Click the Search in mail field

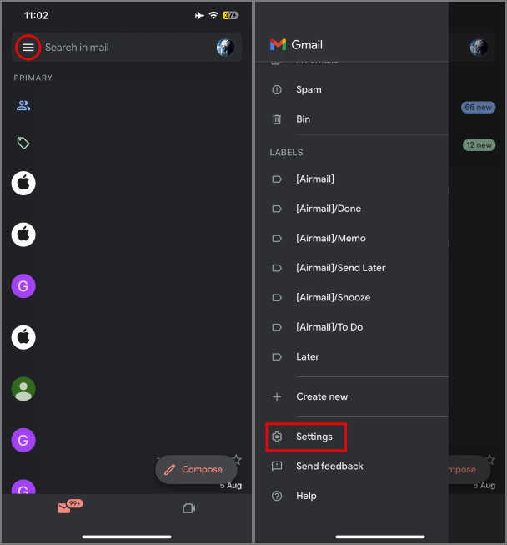127,48
